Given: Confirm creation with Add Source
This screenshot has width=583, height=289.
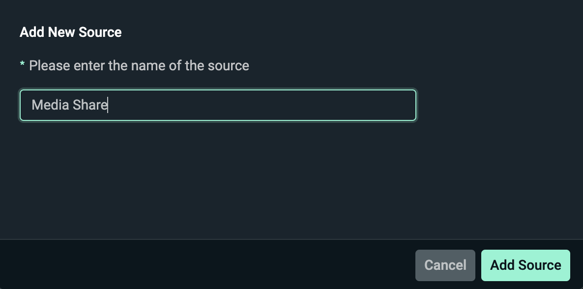Looking at the screenshot, I should click(x=525, y=265).
